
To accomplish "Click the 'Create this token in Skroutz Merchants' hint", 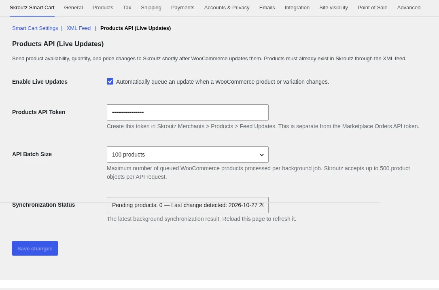I will click(263, 126).
